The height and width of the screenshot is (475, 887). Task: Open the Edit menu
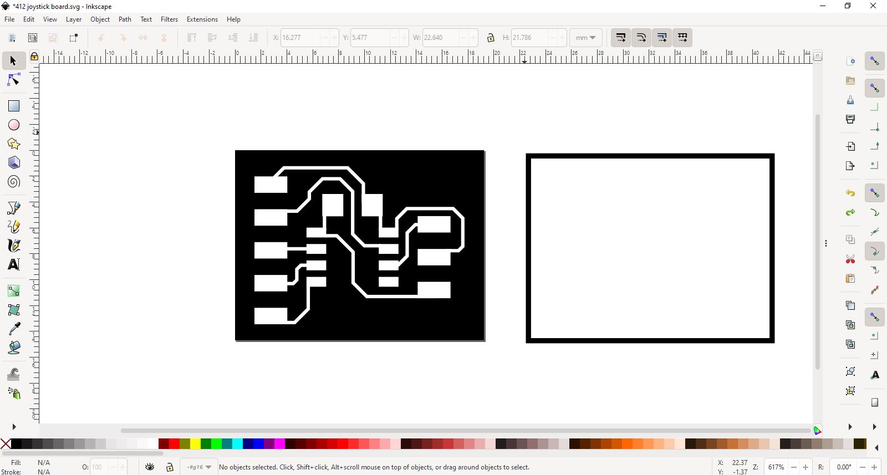29,19
